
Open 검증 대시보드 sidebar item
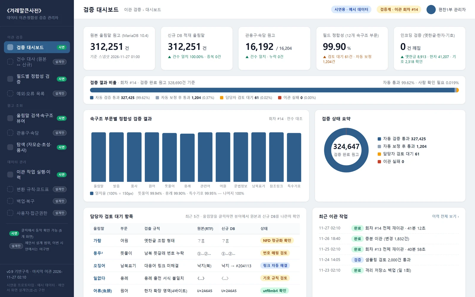(x=37, y=47)
